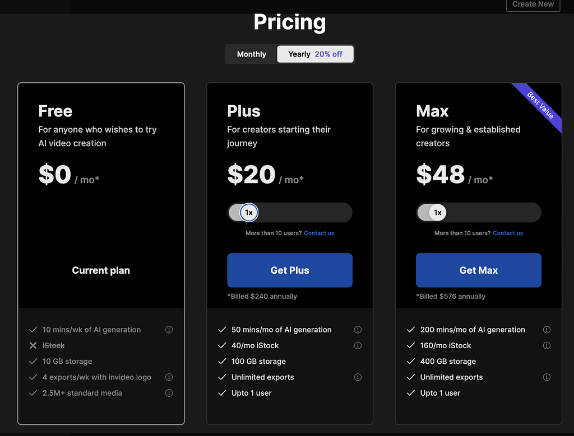Click Plus plan Unlimited exports info icon
Screen dimensions: 574x436
coord(358,377)
